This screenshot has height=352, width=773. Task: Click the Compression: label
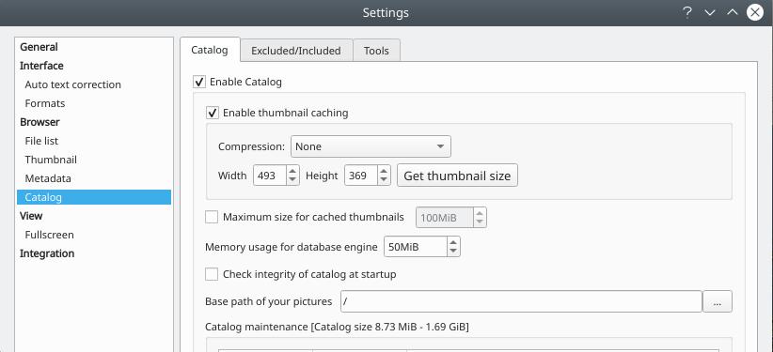tap(251, 146)
